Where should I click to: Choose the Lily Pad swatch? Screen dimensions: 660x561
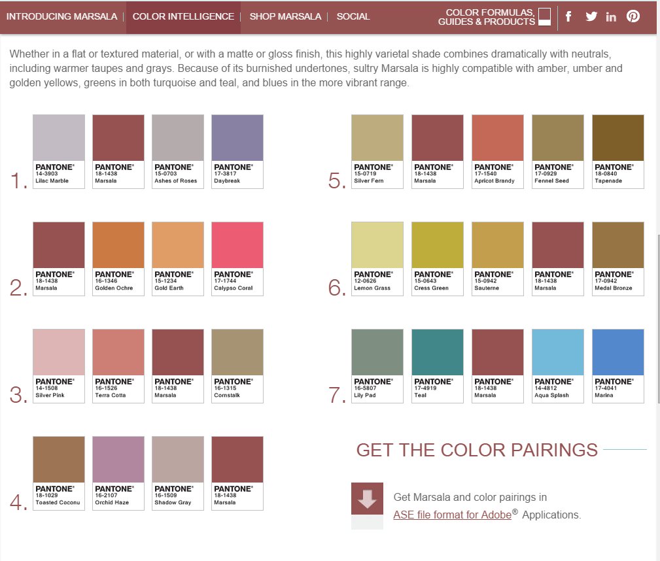click(377, 366)
